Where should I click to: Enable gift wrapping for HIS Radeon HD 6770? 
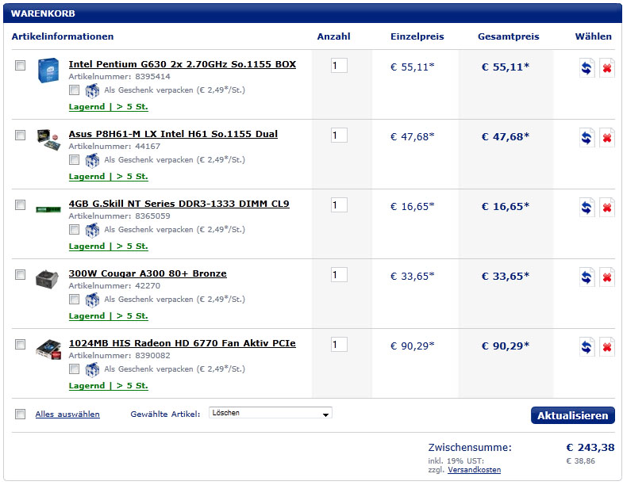(x=74, y=369)
